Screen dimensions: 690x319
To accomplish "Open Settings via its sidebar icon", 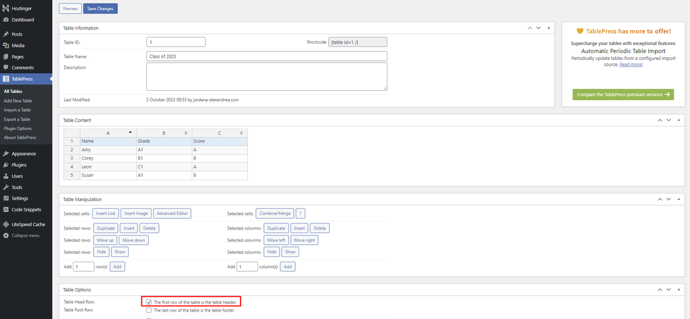I will click(x=5, y=199).
